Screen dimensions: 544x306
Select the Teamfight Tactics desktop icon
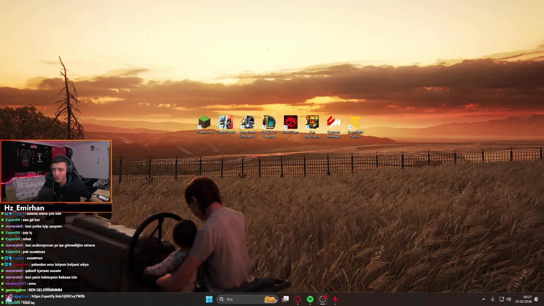point(355,127)
